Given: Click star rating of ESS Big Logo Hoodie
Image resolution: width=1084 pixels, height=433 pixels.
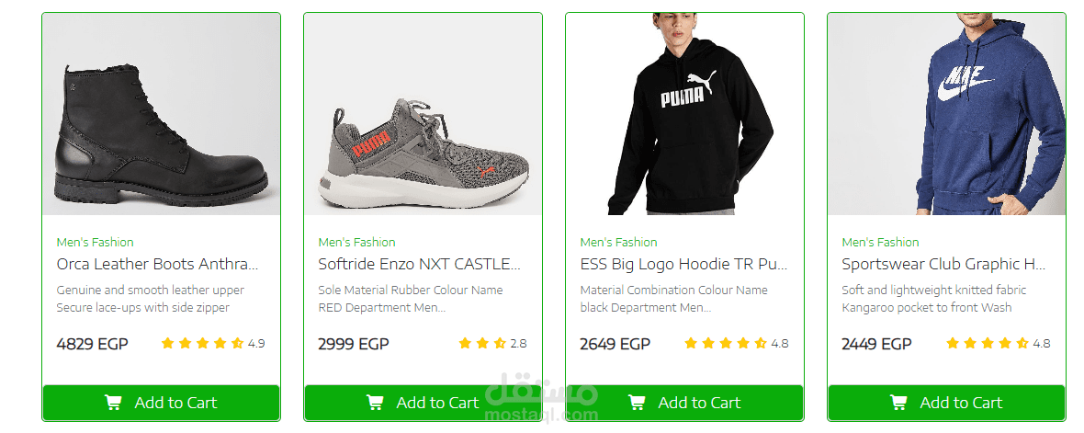Looking at the screenshot, I should pos(726,344).
